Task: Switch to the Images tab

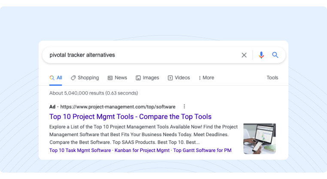Action: click(148, 78)
